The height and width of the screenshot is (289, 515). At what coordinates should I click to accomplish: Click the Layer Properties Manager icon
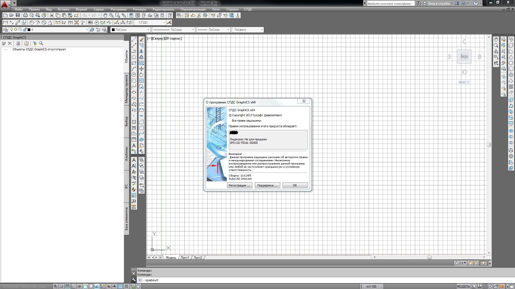tap(5, 30)
